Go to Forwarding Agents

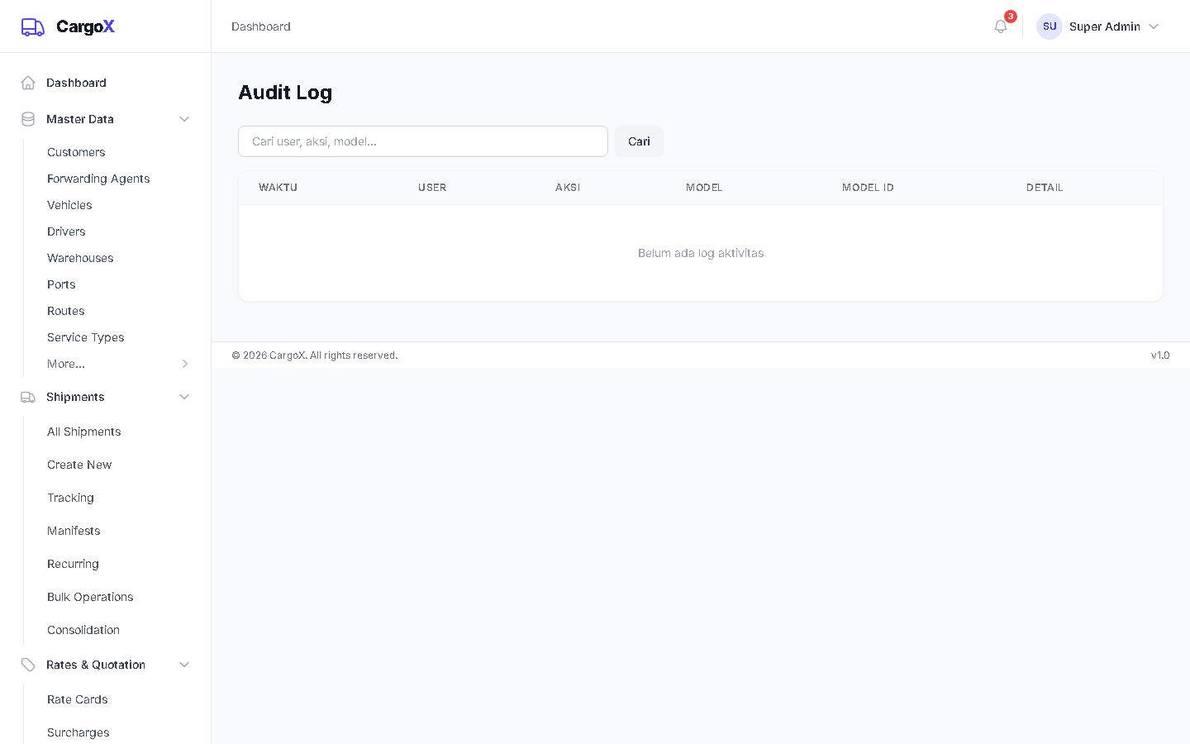[98, 179]
